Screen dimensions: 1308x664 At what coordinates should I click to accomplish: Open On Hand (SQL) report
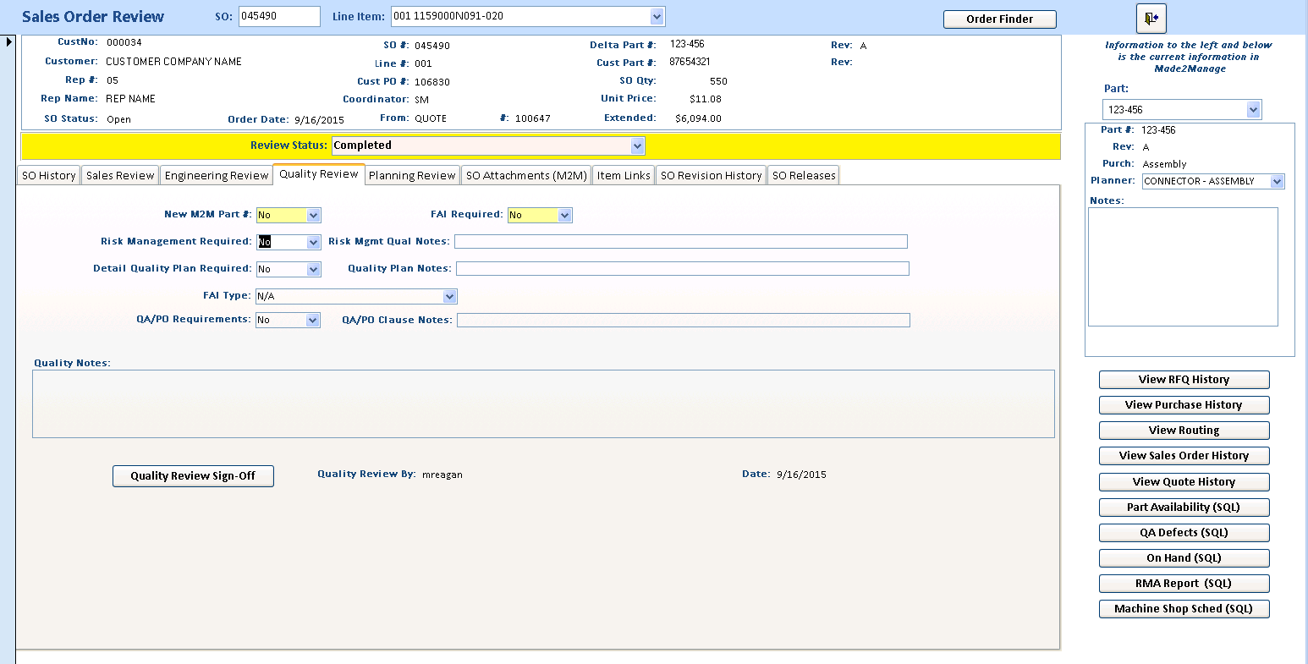(x=1184, y=558)
